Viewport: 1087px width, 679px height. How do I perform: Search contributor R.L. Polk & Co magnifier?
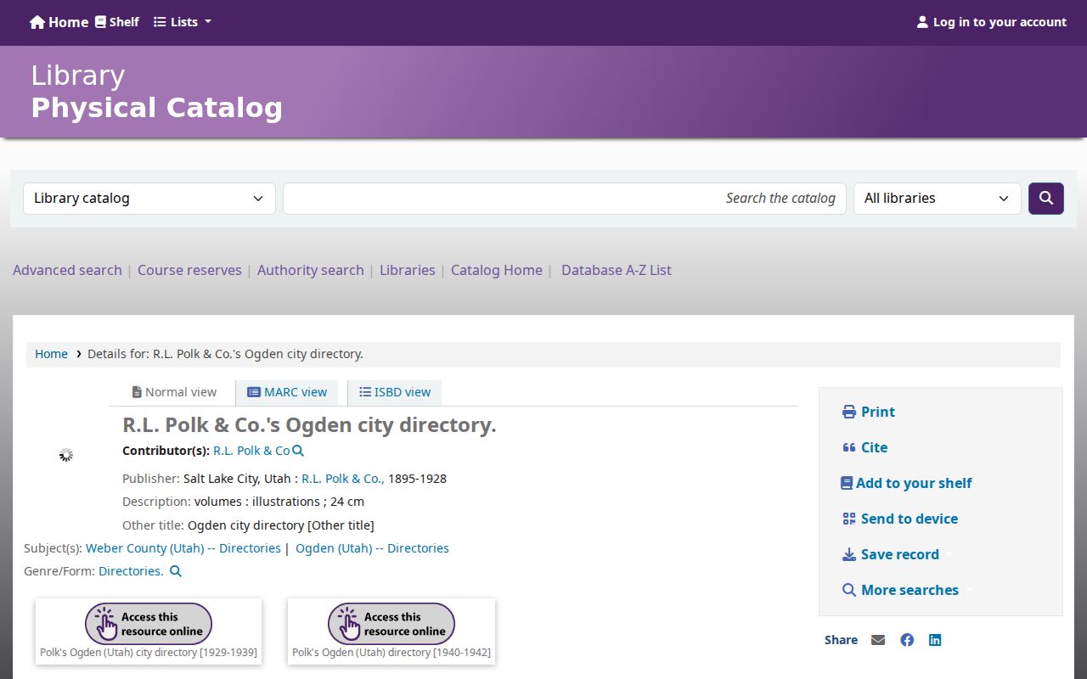pyautogui.click(x=298, y=451)
